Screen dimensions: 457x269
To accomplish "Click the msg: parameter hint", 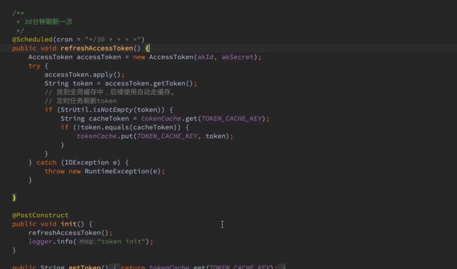I will pyautogui.click(x=87, y=242).
